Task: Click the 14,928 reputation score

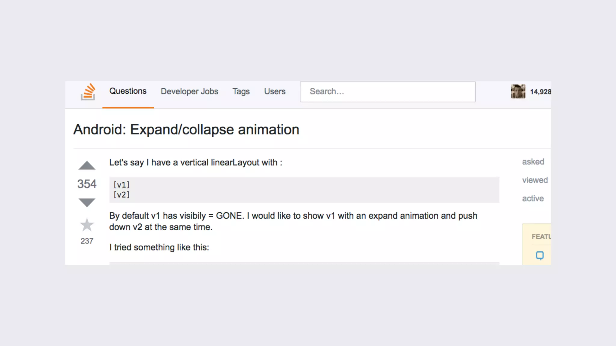Action: tap(540, 92)
